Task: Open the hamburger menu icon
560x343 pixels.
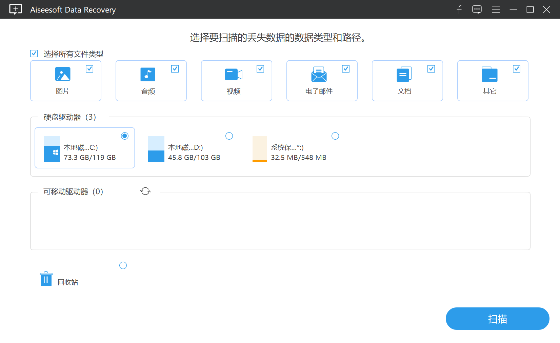Action: pyautogui.click(x=496, y=9)
